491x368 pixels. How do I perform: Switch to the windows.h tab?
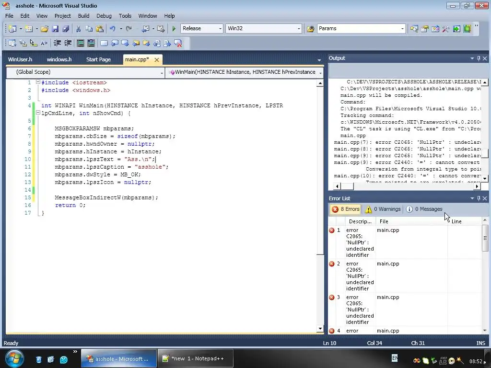tap(59, 59)
